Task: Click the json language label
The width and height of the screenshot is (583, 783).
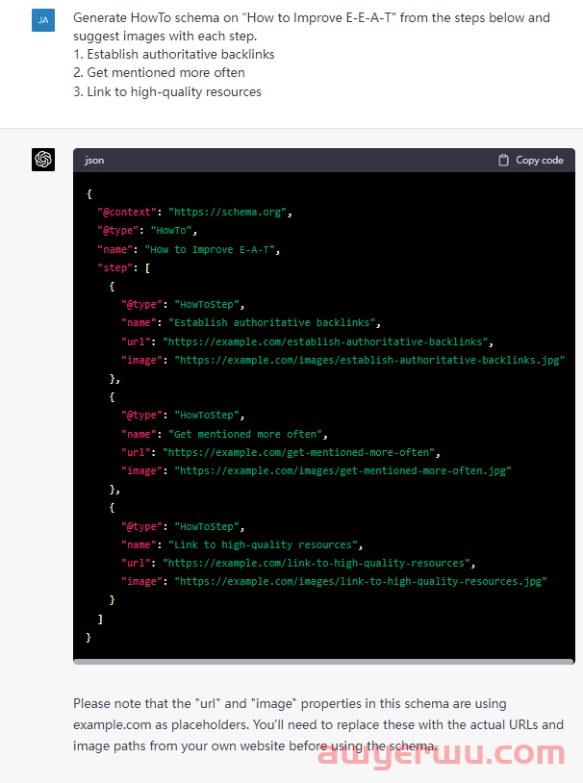Action: 94,161
